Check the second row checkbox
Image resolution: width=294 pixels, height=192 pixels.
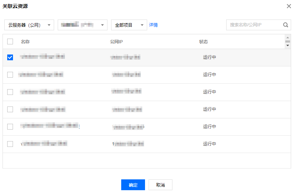10,75
